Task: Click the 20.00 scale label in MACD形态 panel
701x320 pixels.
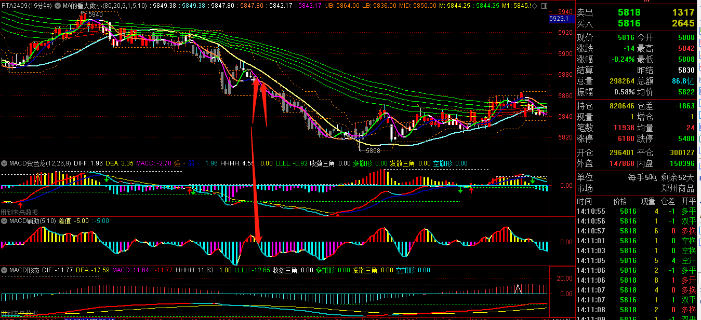Action: [x=565, y=279]
